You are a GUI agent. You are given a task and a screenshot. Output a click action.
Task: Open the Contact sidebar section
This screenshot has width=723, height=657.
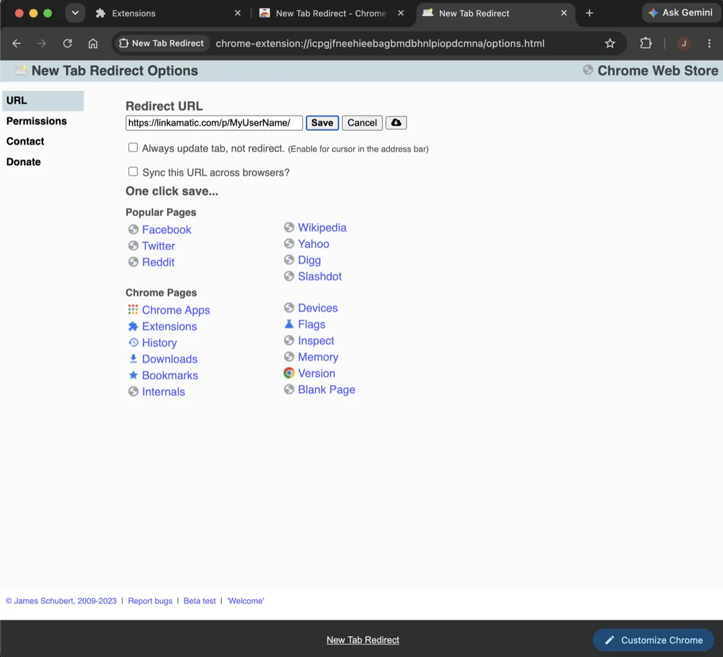[x=25, y=141]
